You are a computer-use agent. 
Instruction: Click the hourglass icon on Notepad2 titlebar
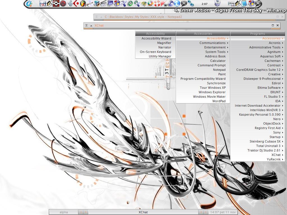click(97, 17)
